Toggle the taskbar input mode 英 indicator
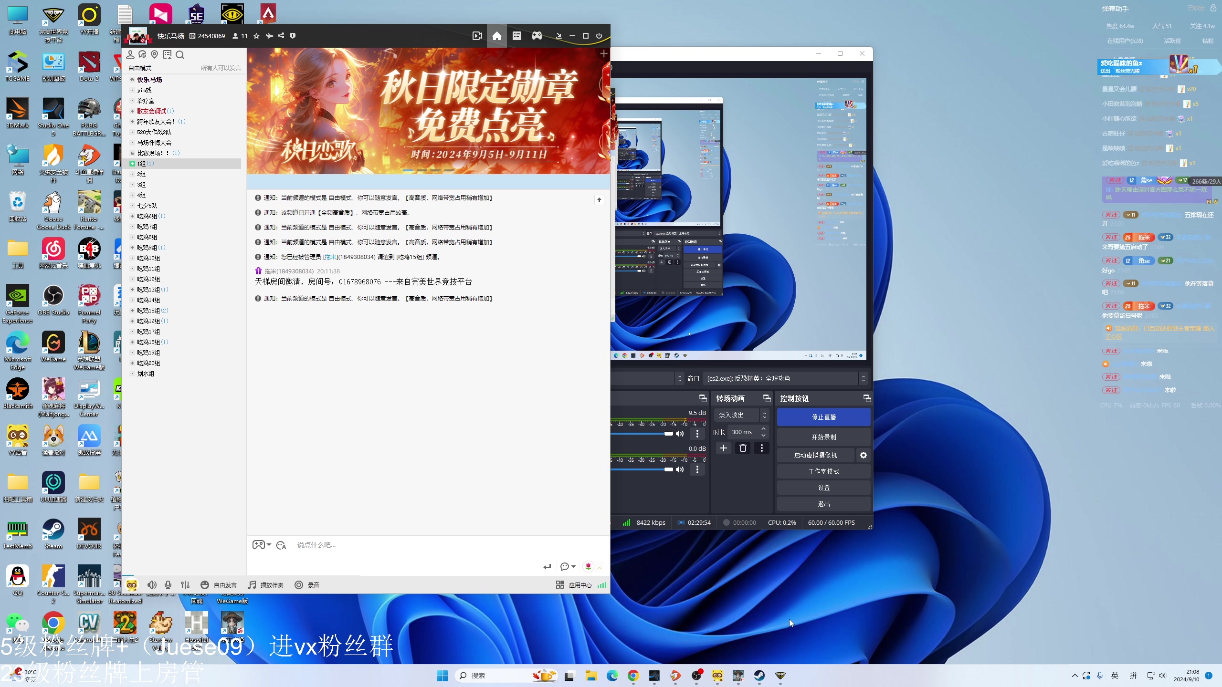This screenshot has height=687, width=1222. pos(1115,676)
